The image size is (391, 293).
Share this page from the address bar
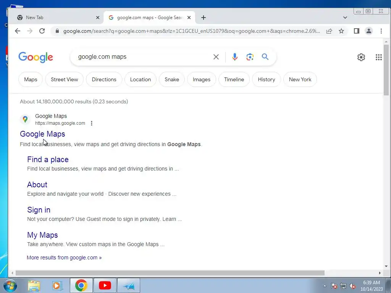329,31
